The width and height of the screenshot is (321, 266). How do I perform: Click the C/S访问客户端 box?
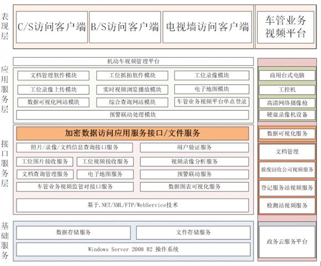point(52,27)
